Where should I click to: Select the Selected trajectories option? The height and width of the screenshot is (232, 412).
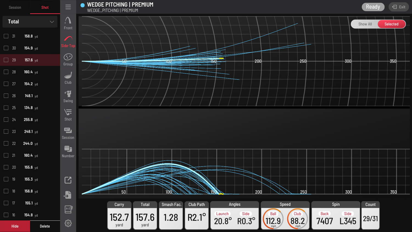[x=391, y=24]
